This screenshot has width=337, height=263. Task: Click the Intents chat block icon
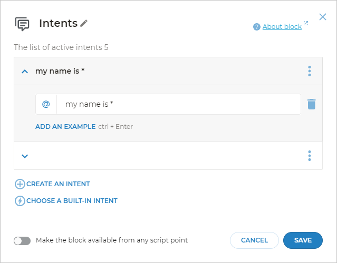(x=22, y=24)
